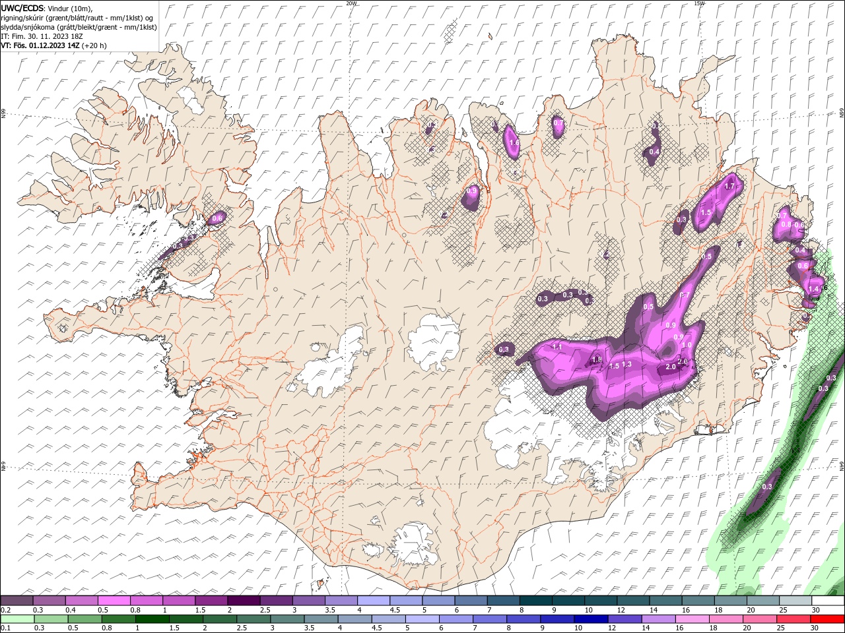Click the 'slydda/snjókoma' description line in the header

coord(79,27)
